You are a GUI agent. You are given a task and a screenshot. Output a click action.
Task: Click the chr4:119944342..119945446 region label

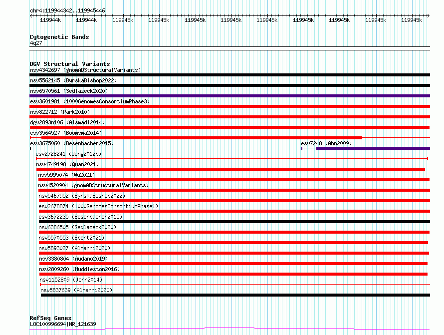click(x=67, y=10)
